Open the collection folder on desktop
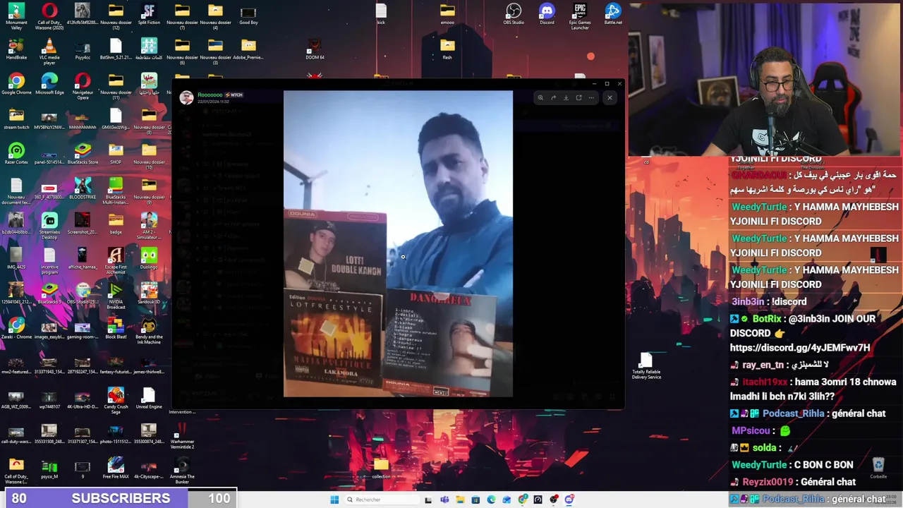 tap(381, 468)
